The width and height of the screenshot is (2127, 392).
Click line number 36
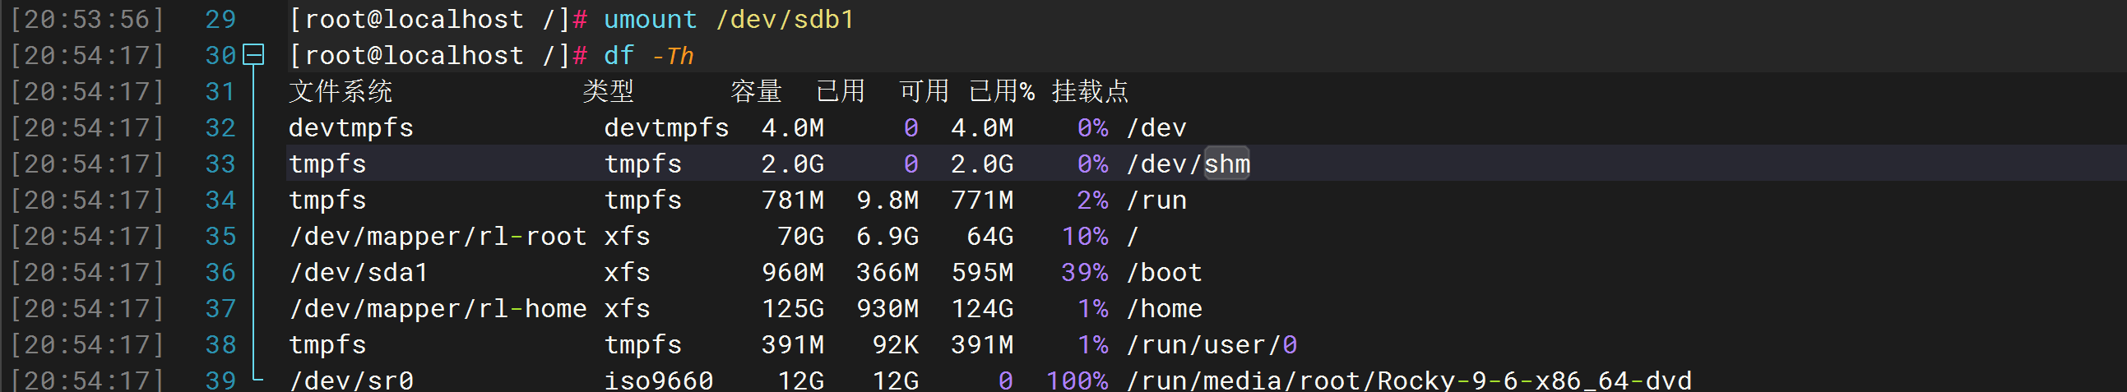pyautogui.click(x=220, y=272)
